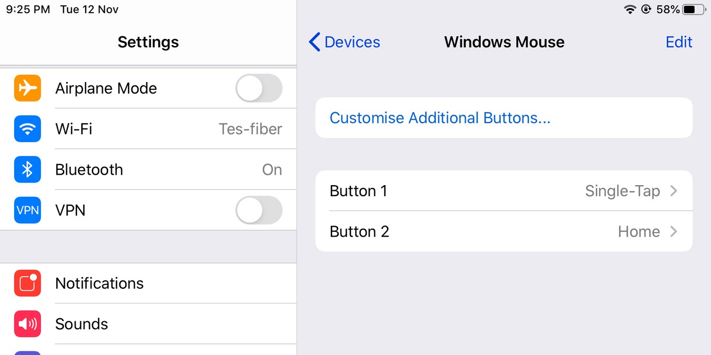
Task: Tap the Sounds speaker icon
Action: [x=27, y=323]
